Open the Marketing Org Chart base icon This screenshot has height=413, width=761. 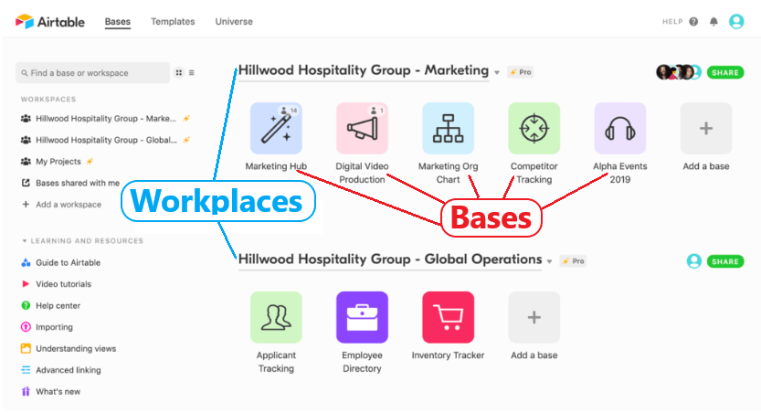(448, 128)
